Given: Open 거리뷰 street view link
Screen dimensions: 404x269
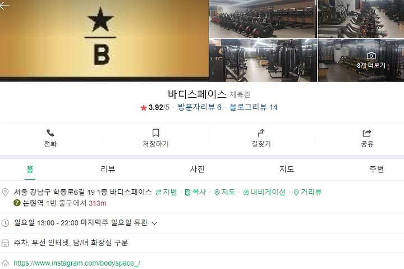Looking at the screenshot, I should click(x=307, y=192).
